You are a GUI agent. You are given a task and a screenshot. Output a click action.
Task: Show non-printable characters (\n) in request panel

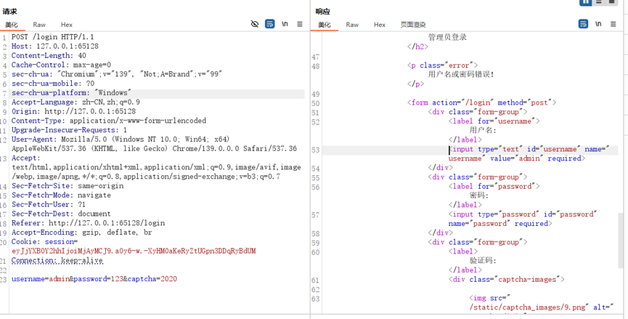click(285, 24)
